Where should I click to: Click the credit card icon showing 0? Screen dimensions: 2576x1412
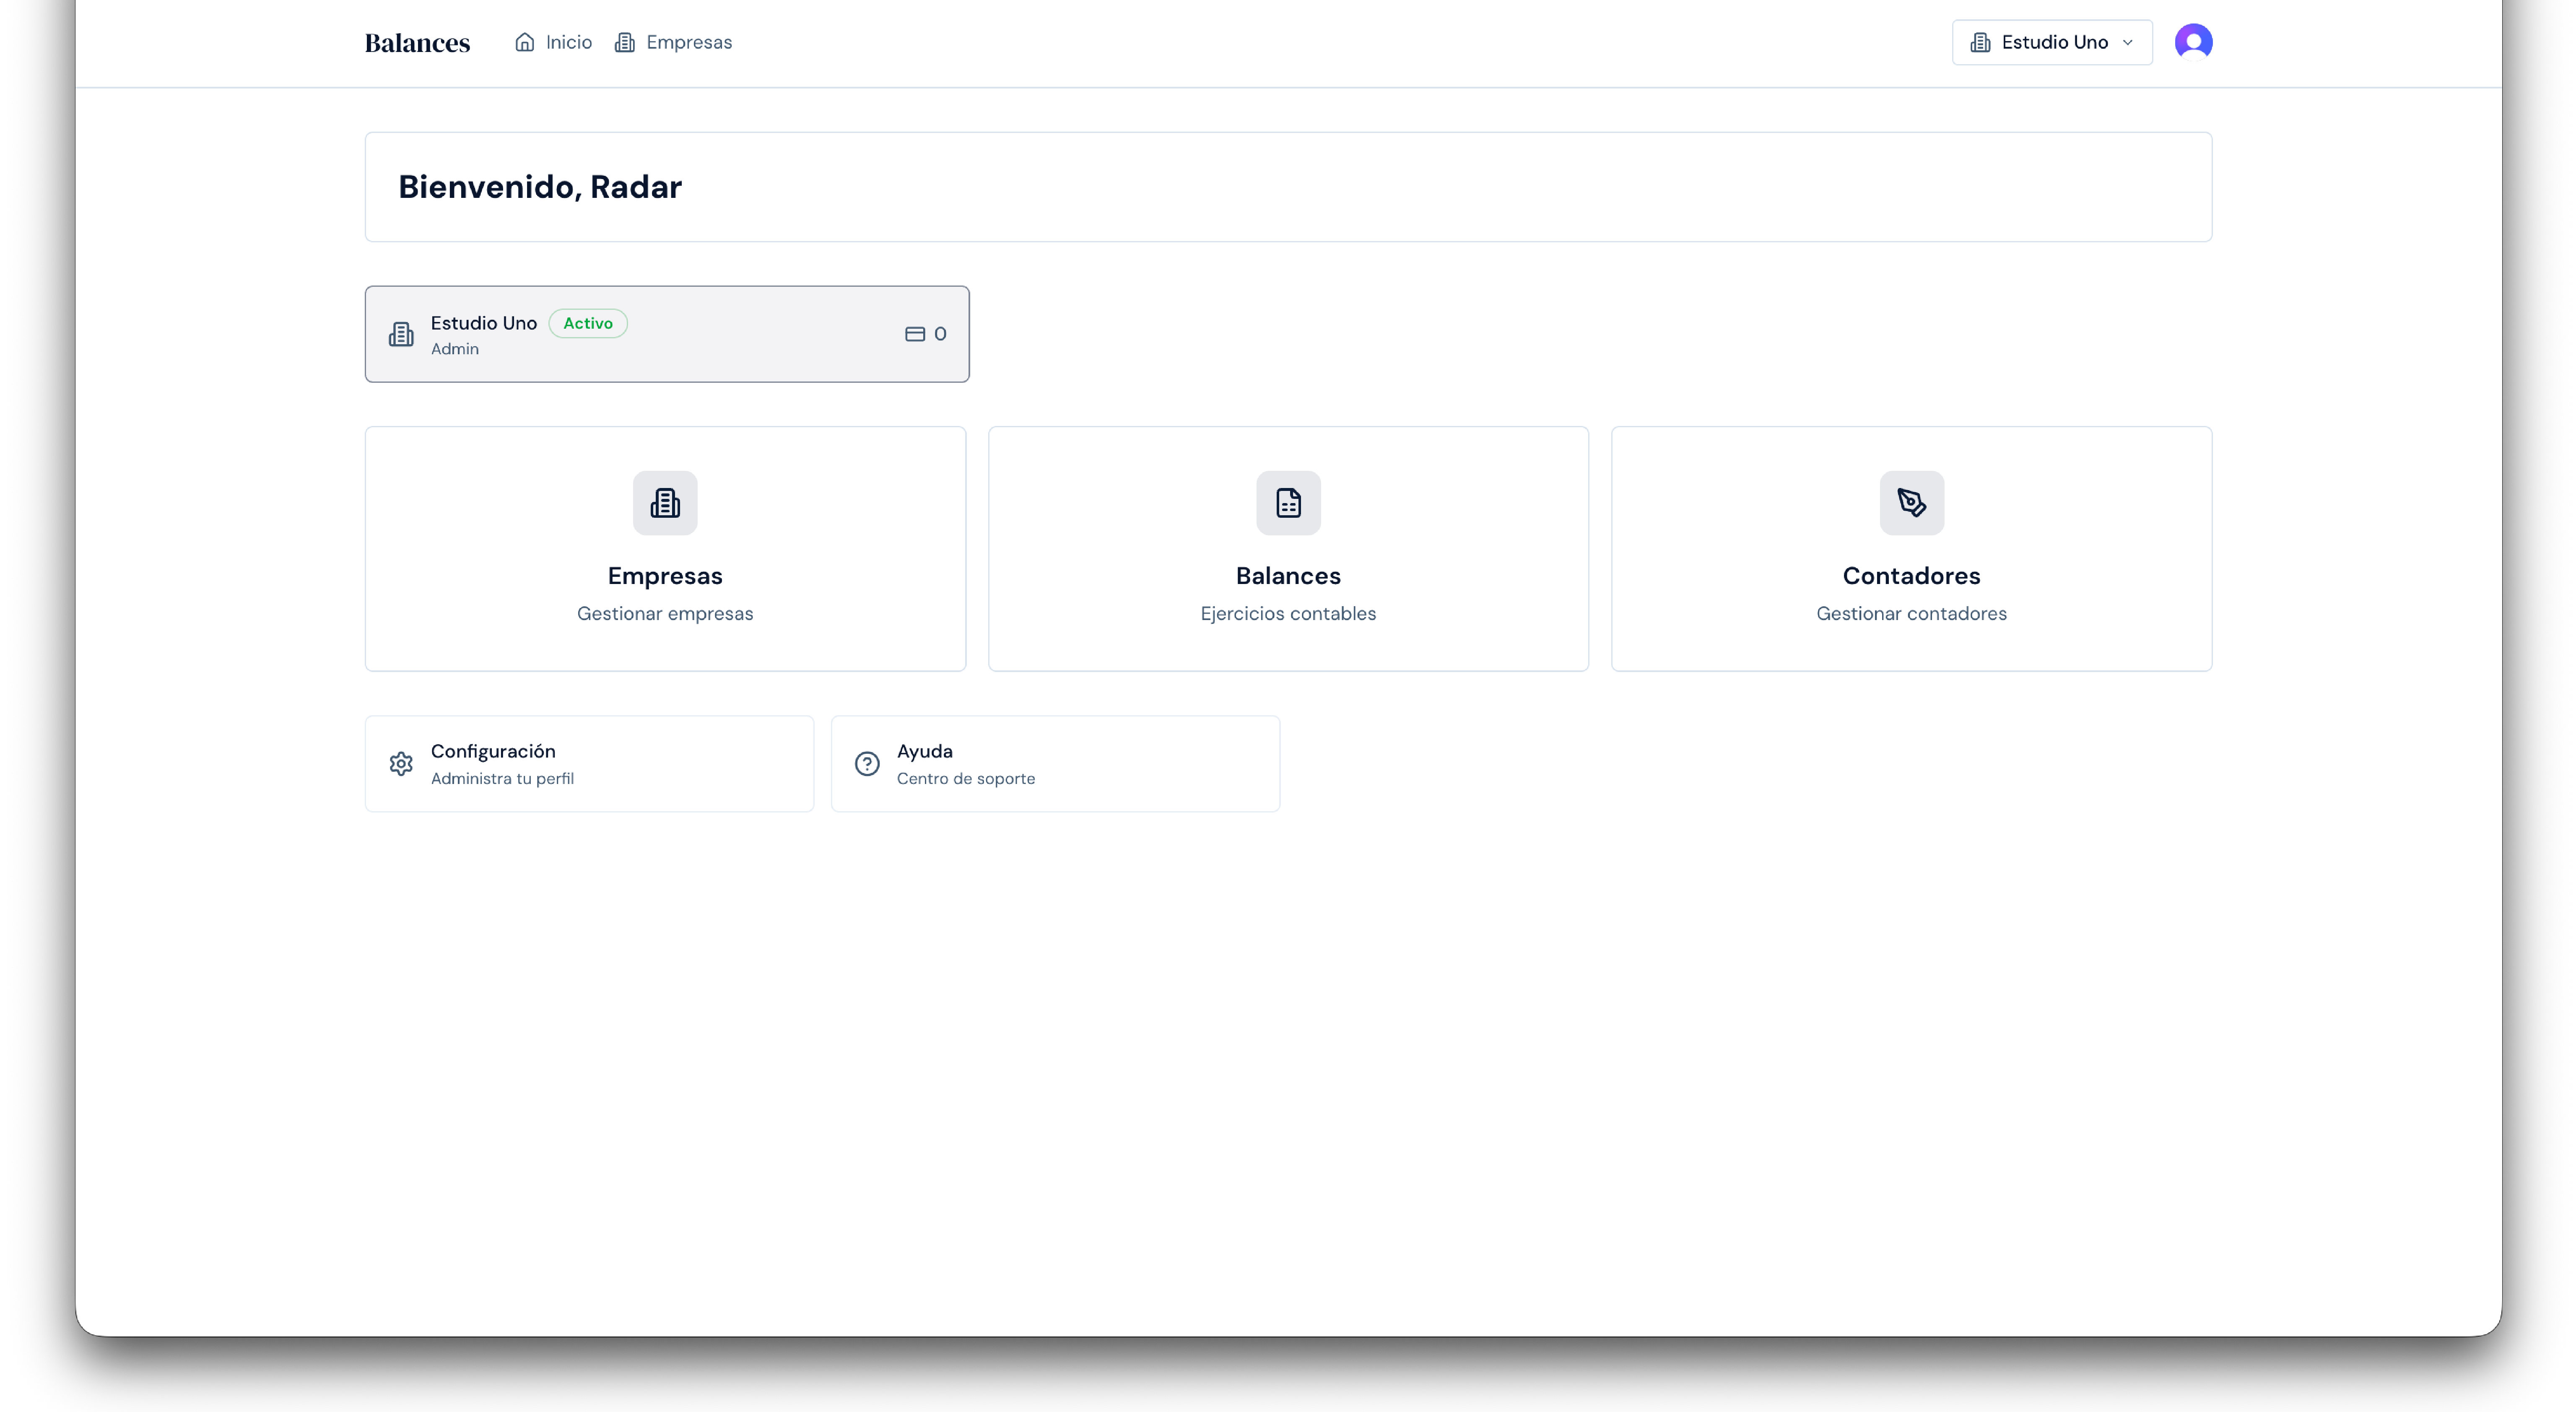(x=916, y=334)
